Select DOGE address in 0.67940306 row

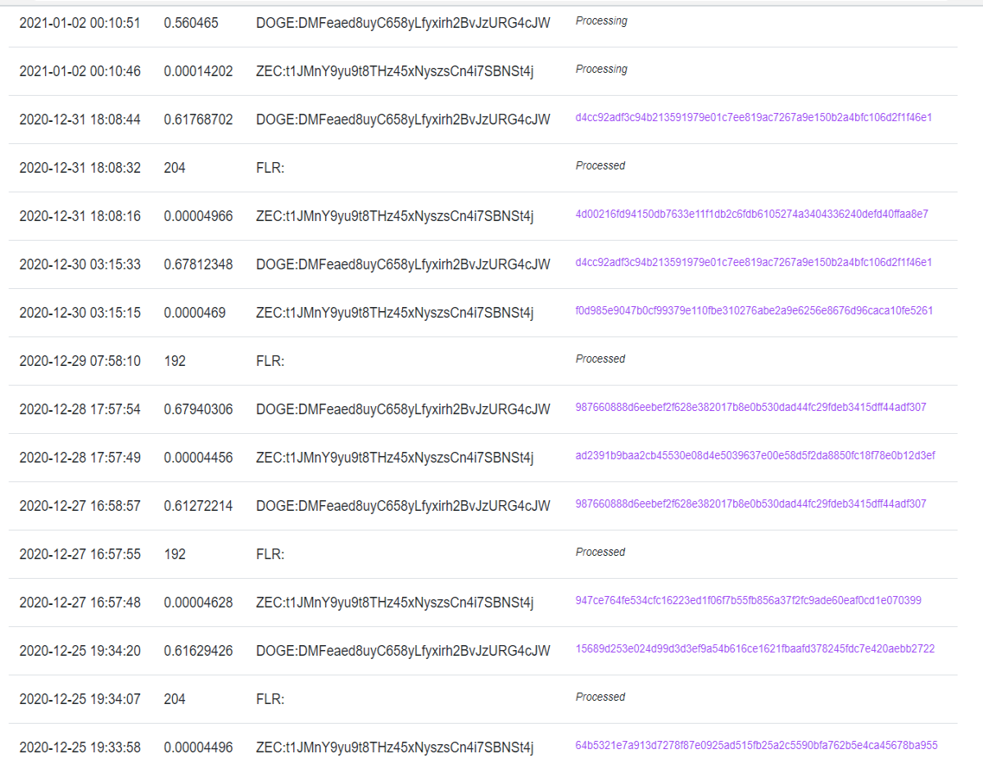(403, 409)
